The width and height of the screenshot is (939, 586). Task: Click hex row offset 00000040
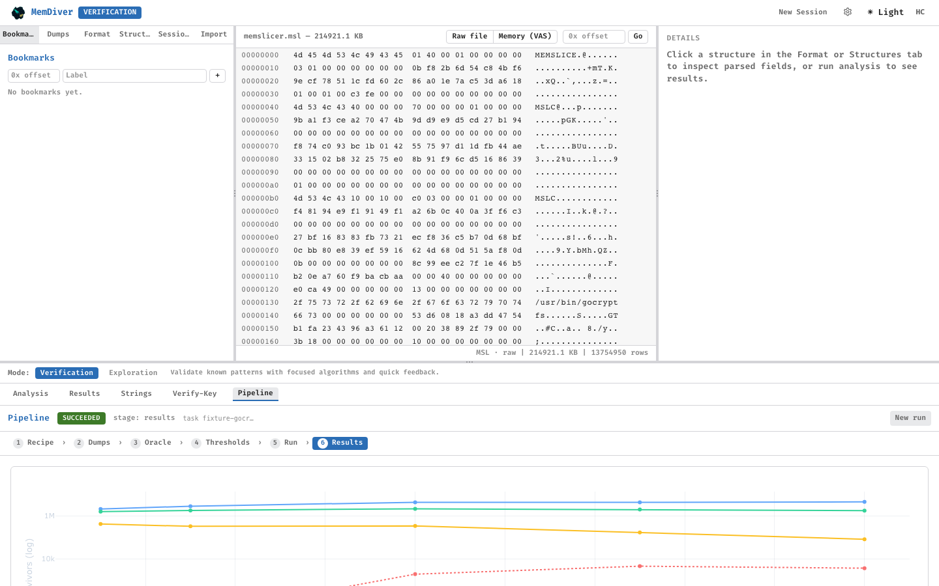(x=260, y=107)
